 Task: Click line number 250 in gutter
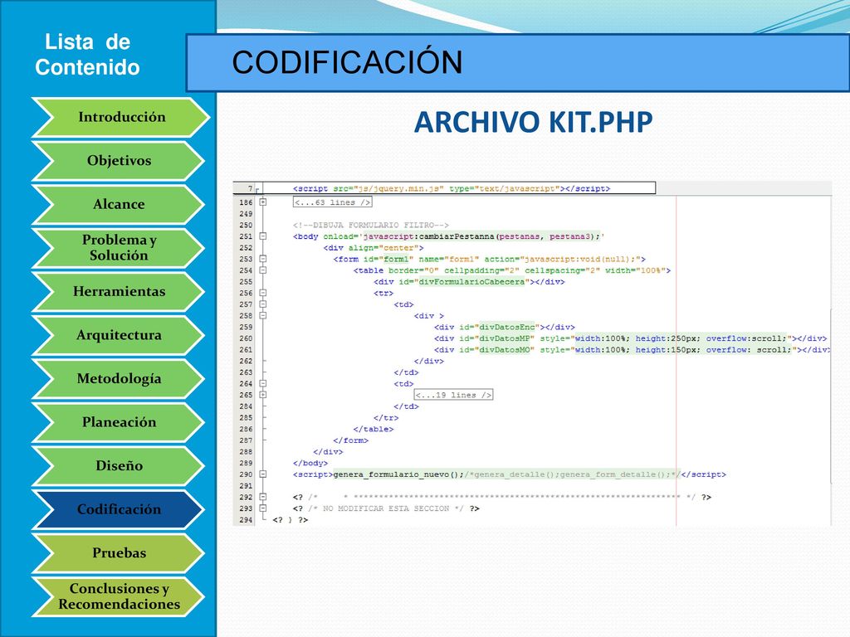click(x=246, y=225)
